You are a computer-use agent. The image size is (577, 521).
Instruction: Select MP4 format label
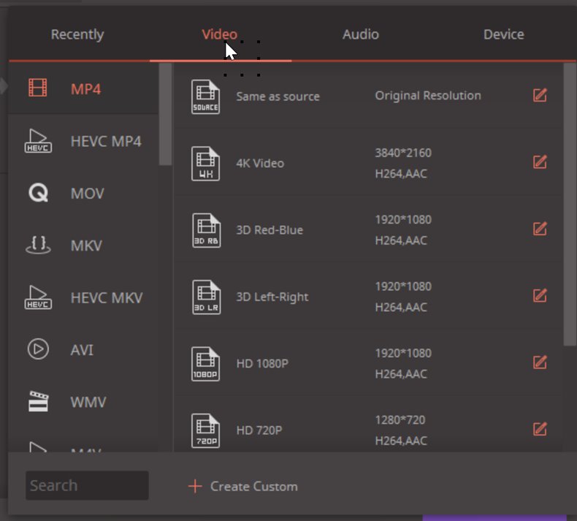(x=85, y=89)
